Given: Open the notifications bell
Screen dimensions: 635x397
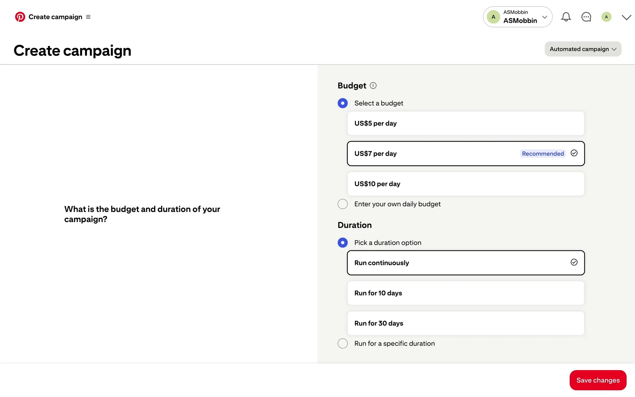Looking at the screenshot, I should click(566, 17).
